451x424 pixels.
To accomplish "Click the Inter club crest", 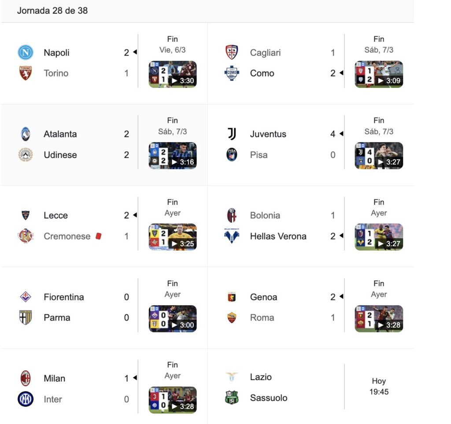I will (26, 399).
